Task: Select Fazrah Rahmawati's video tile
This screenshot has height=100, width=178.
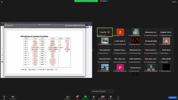Action: 135,32
